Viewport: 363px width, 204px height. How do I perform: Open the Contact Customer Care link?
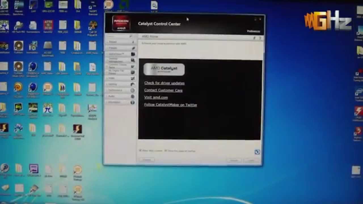coord(163,90)
